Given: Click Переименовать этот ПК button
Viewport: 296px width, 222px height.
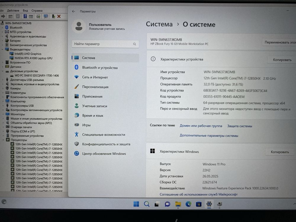Looking at the screenshot, I should [x=279, y=42].
